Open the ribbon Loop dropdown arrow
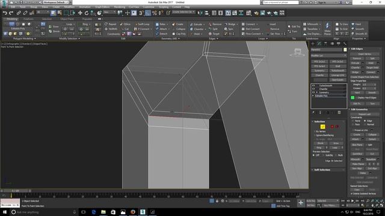 tap(74, 25)
